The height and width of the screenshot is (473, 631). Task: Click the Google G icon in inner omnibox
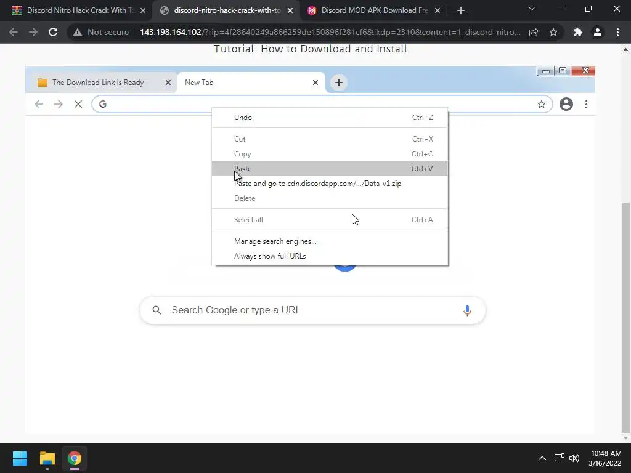[x=103, y=104]
